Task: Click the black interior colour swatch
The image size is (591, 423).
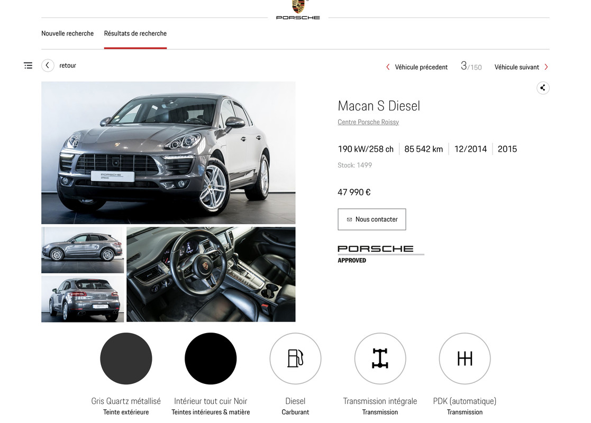Action: pyautogui.click(x=211, y=358)
